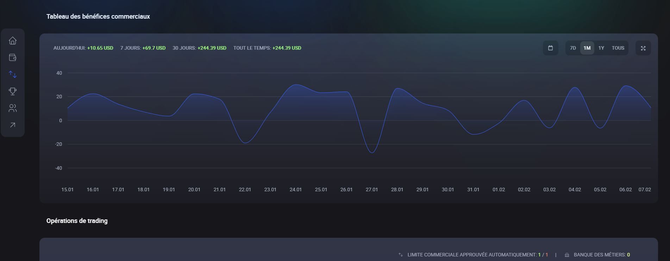This screenshot has width=670, height=261.
Task: Open the wallet icon in sidebar
Action: tap(13, 57)
